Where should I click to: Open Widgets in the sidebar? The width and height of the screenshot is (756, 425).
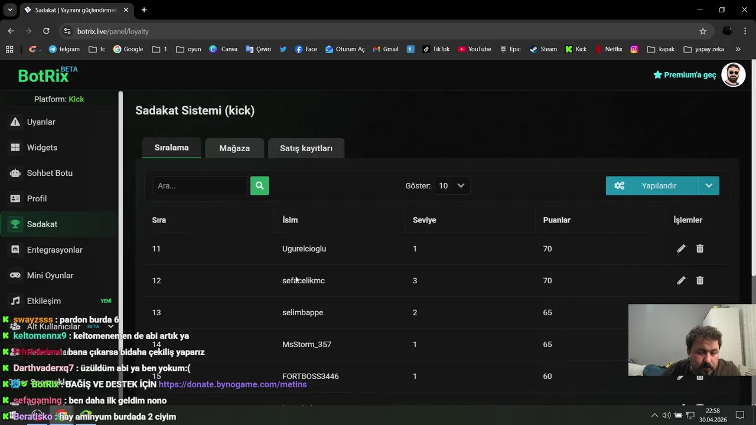[x=42, y=148]
